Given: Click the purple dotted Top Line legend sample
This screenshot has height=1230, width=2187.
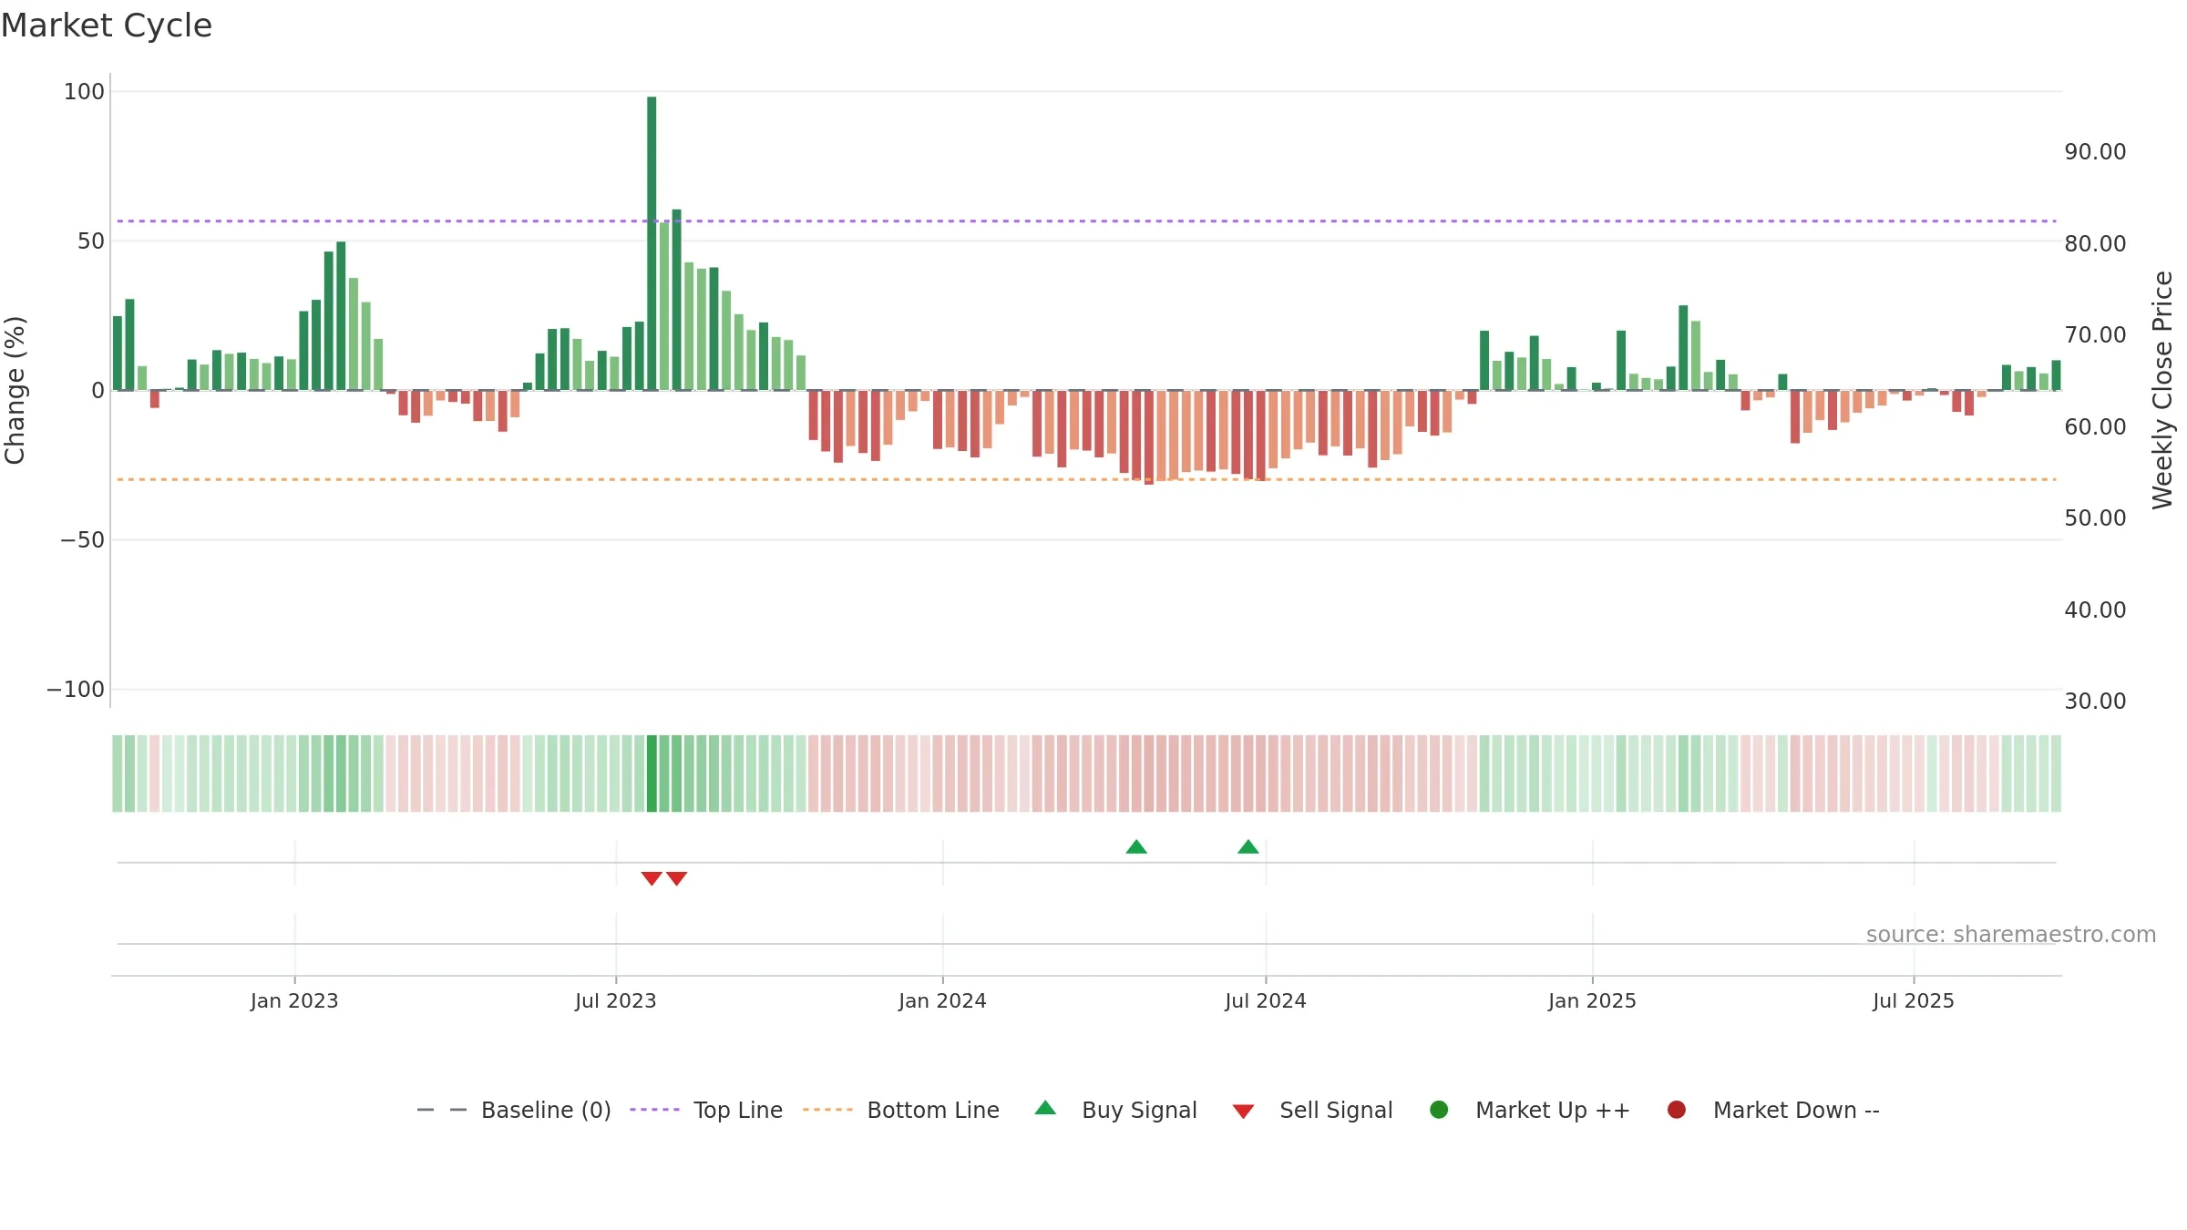Looking at the screenshot, I should 655,1110.
